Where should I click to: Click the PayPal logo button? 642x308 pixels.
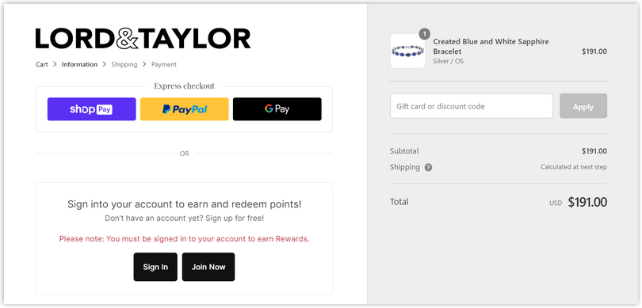tap(184, 109)
